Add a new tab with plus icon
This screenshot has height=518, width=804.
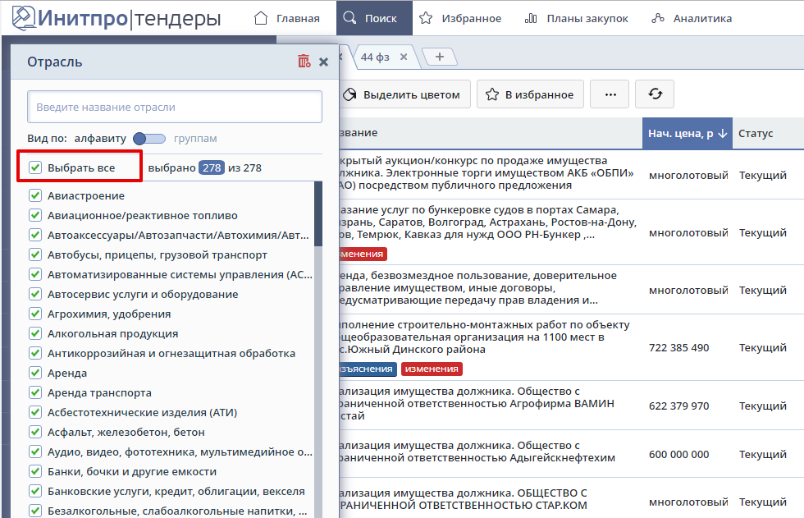pos(440,57)
